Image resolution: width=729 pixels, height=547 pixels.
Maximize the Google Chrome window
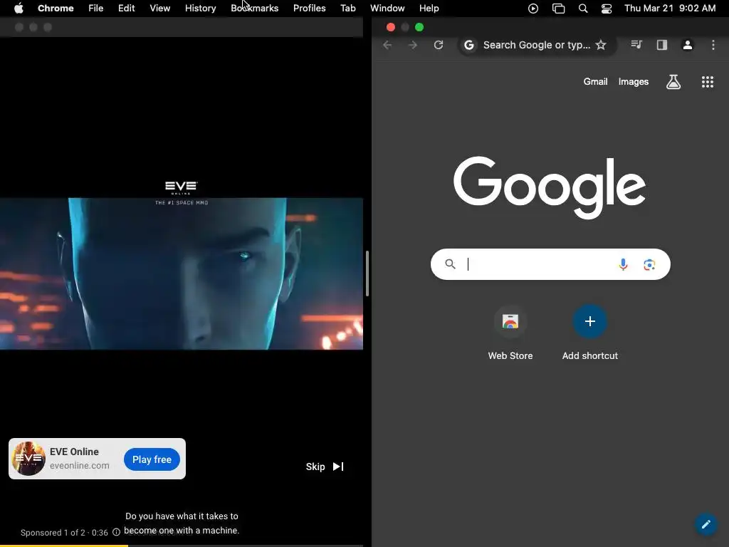419,27
